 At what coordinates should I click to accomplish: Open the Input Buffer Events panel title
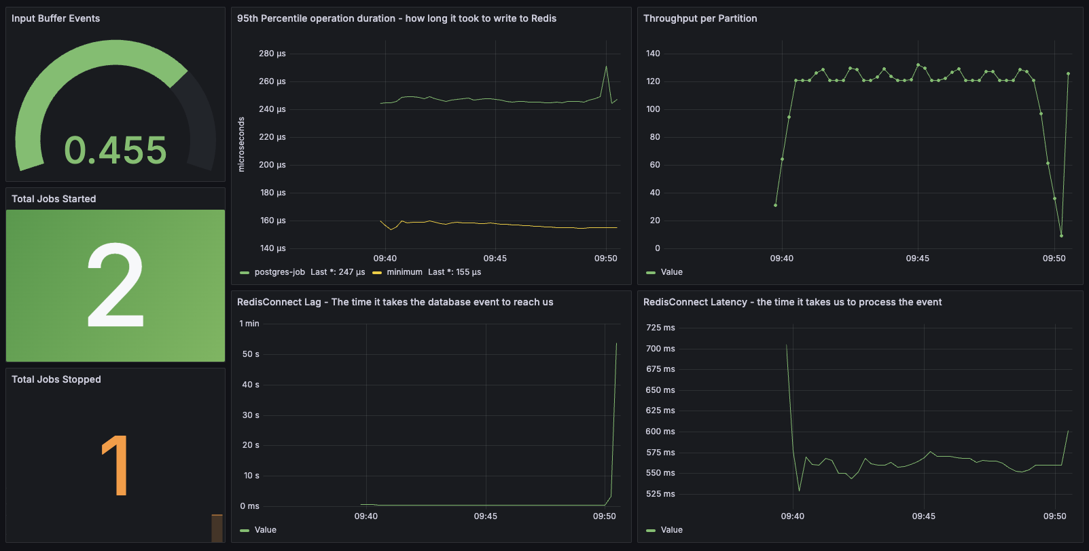[x=56, y=18]
